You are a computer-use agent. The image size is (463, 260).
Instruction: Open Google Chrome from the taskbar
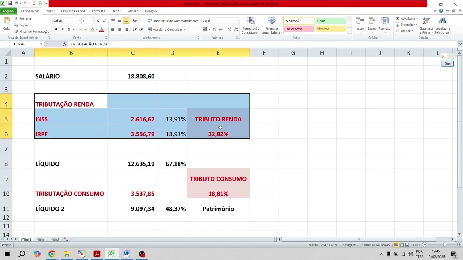coord(52,254)
